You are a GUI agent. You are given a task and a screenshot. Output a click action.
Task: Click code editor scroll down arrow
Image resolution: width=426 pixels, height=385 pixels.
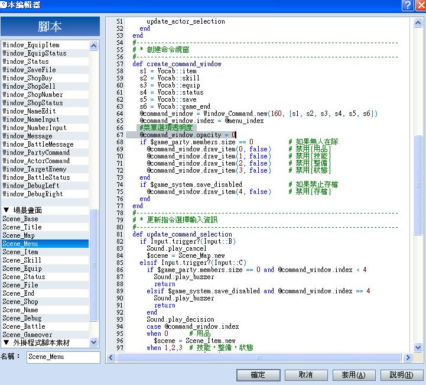(418, 347)
